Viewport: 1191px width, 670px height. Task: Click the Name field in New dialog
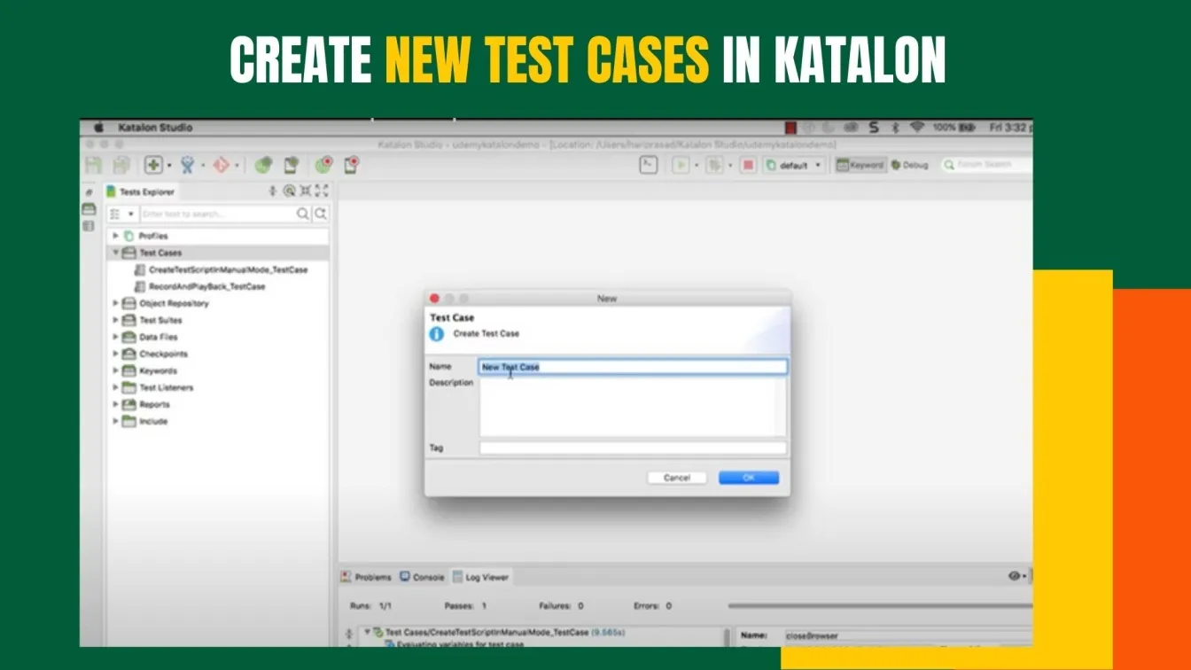click(633, 367)
